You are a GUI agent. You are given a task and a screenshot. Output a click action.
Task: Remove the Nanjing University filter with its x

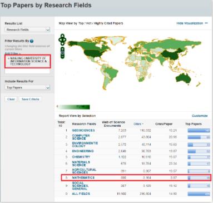8,58
